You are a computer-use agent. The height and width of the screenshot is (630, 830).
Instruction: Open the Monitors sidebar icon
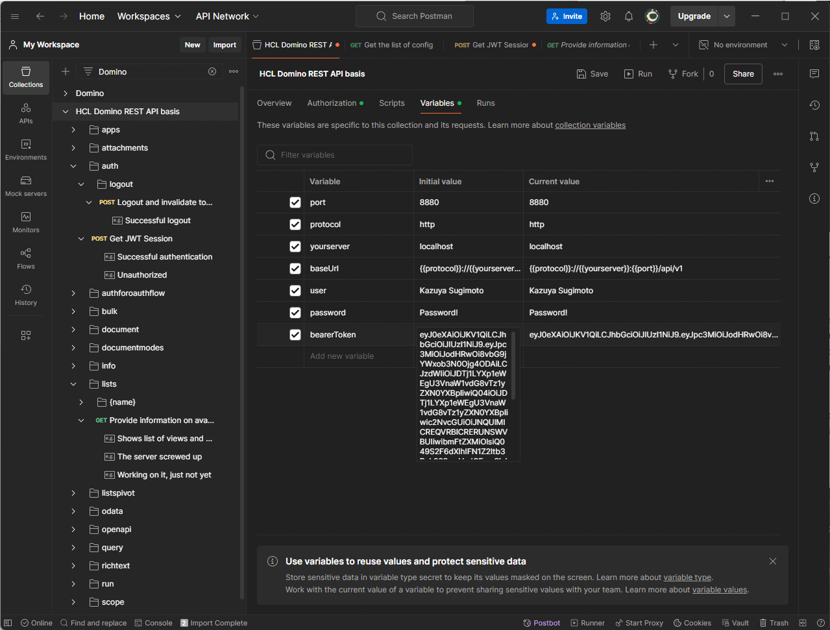pyautogui.click(x=26, y=222)
